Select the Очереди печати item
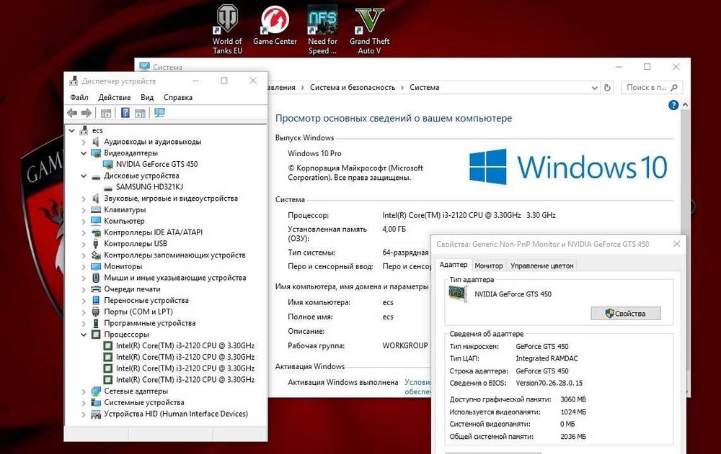721x454 pixels. [132, 289]
